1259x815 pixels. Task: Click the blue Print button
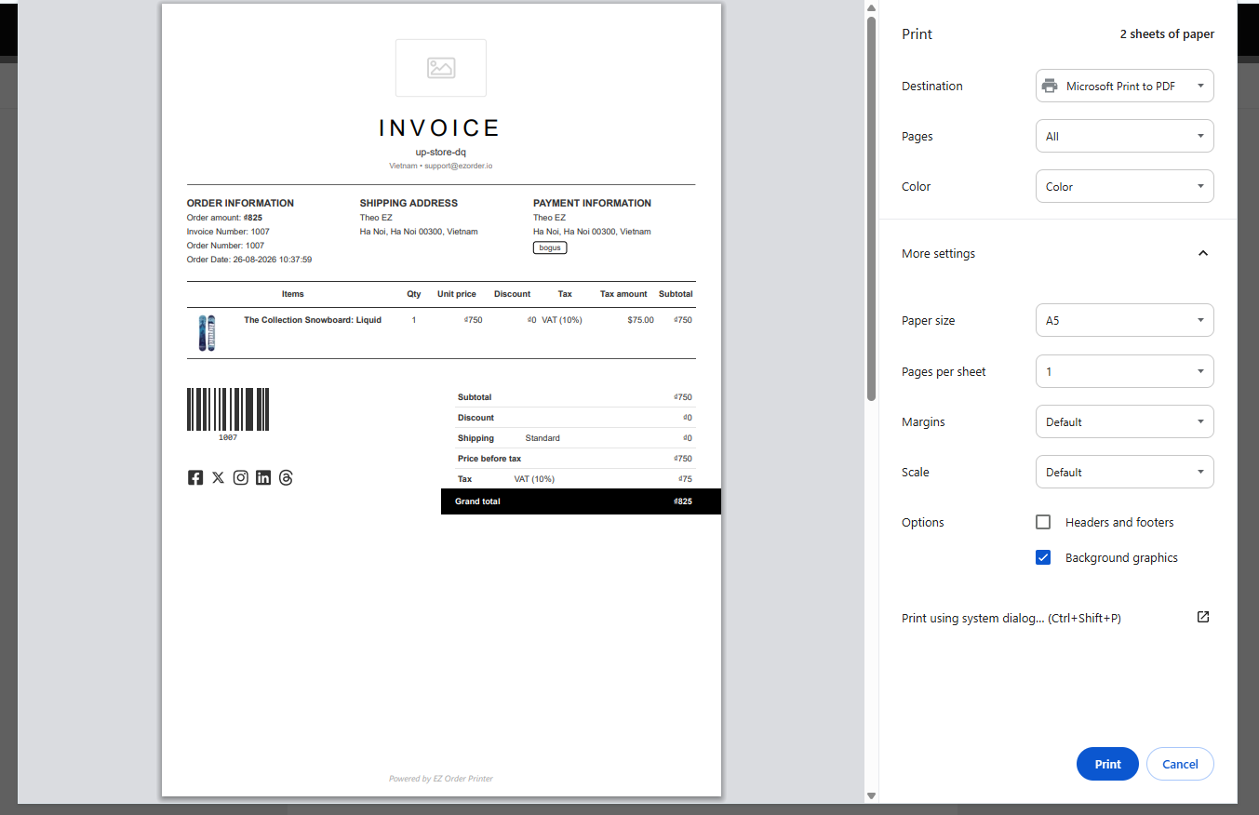1107,764
